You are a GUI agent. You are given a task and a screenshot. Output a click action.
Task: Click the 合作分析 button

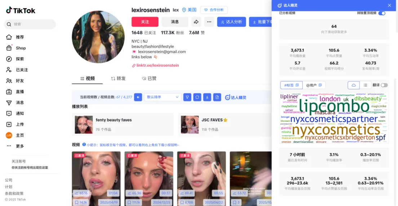214,10
